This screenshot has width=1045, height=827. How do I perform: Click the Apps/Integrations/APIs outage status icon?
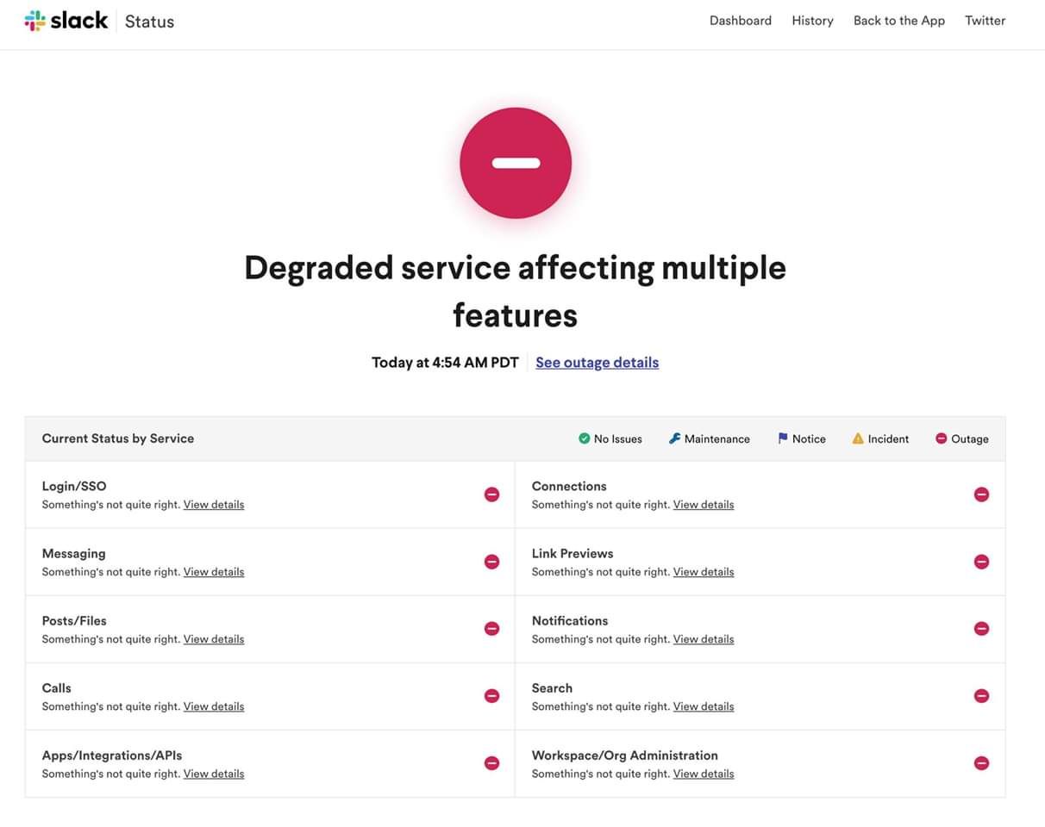[x=491, y=763]
